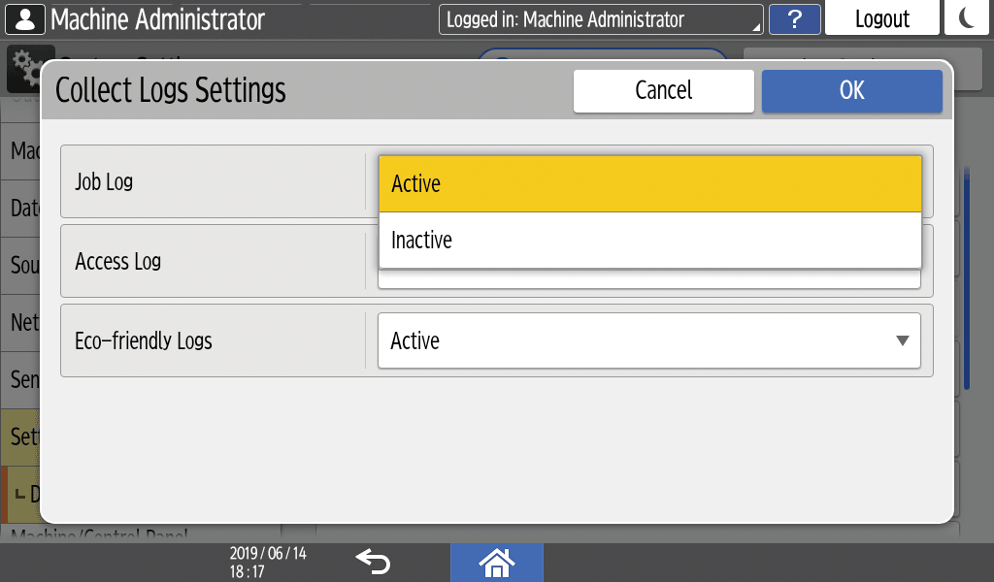Expand the Logged in: Machine Administrator dropdown
Image resolution: width=994 pixels, height=582 pixels.
[x=600, y=19]
